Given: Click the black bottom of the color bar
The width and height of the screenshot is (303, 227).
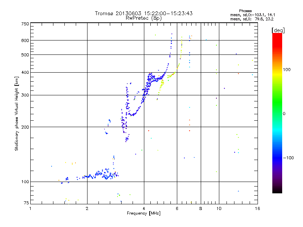Looking at the screenshot, I should [x=277, y=190].
